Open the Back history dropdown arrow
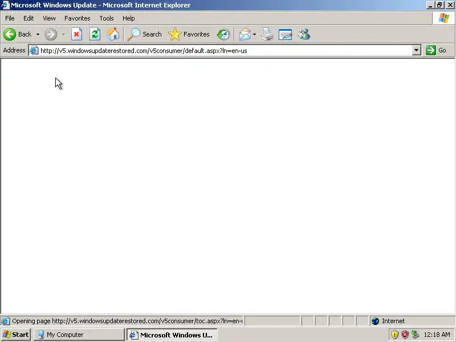This screenshot has height=342, width=456. (38, 34)
